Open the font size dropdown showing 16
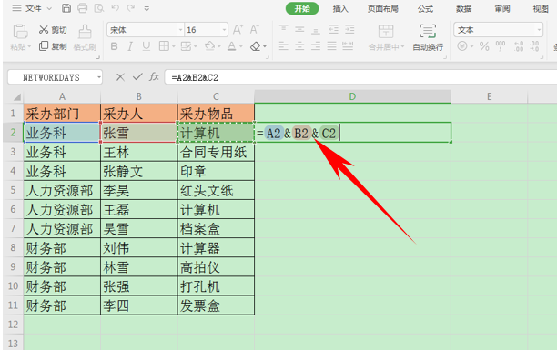Viewport: 557px width, 350px height. click(224, 30)
